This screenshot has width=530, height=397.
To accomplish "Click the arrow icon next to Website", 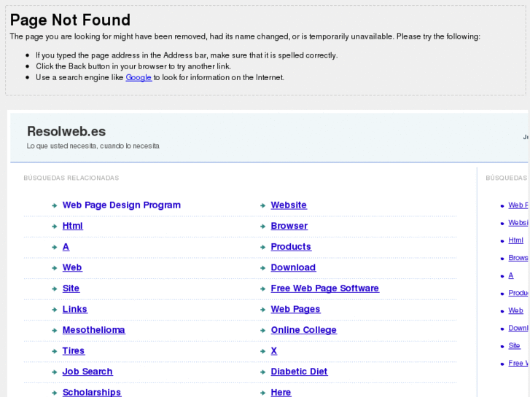I will pyautogui.click(x=263, y=206).
